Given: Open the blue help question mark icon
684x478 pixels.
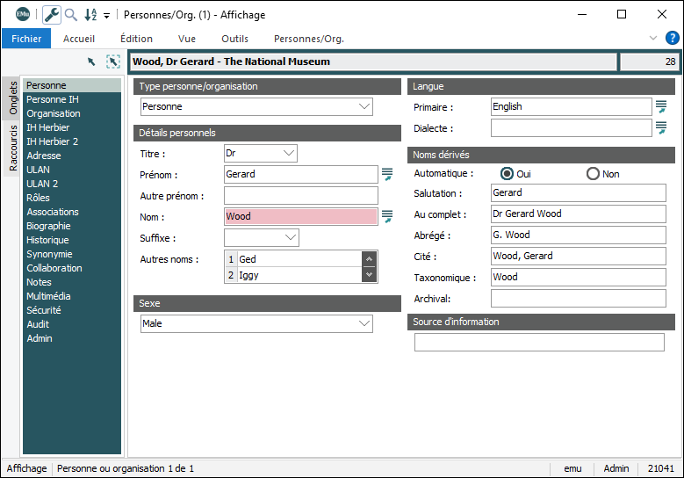Looking at the screenshot, I should (x=672, y=39).
